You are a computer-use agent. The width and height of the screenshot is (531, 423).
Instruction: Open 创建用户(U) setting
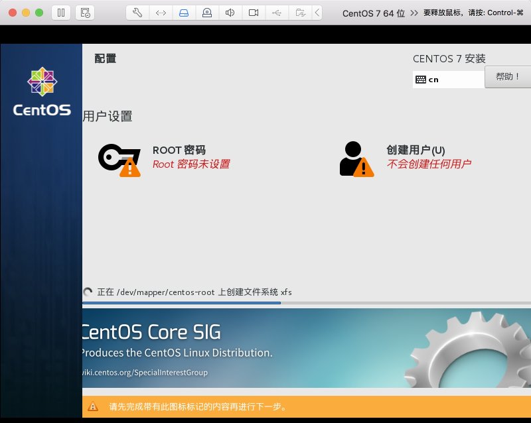point(406,158)
